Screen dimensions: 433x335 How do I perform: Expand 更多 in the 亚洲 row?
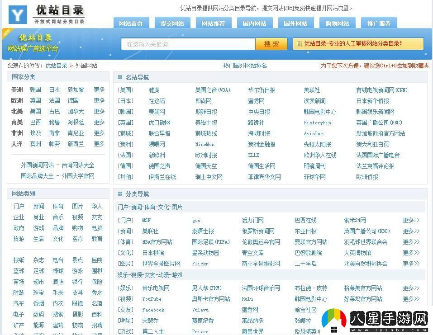click(x=99, y=90)
